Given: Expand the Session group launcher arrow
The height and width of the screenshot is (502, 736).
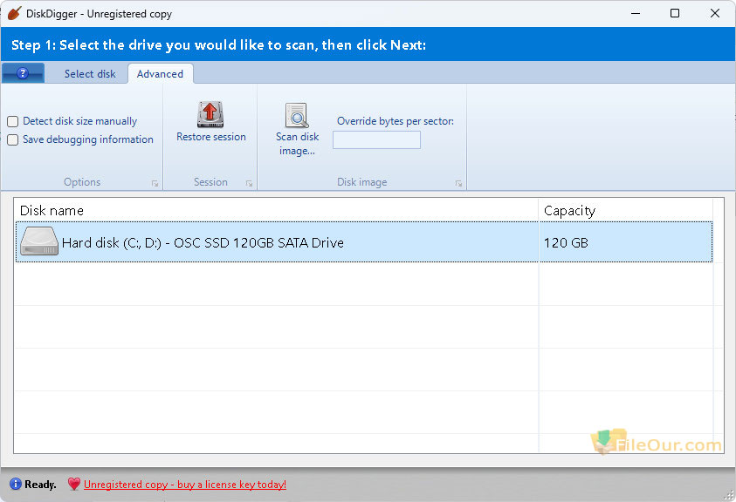Looking at the screenshot, I should 249,184.
